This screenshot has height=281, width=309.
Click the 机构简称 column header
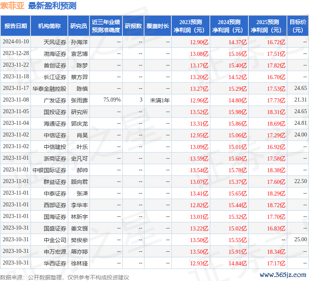(49, 26)
